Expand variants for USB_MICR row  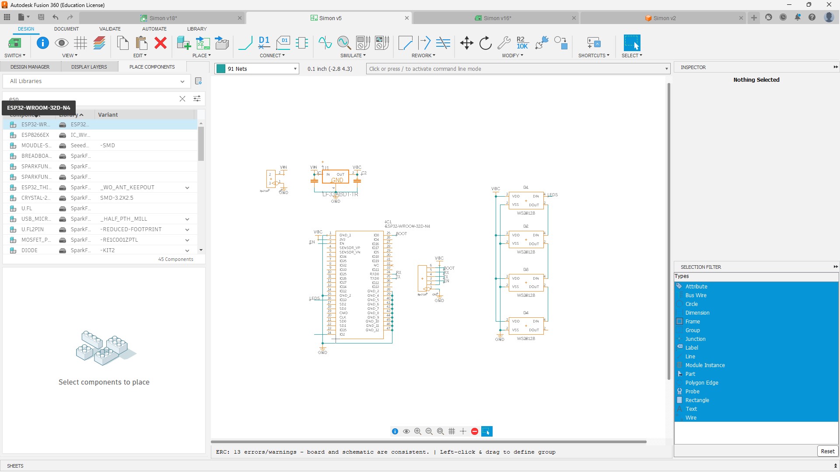(187, 219)
